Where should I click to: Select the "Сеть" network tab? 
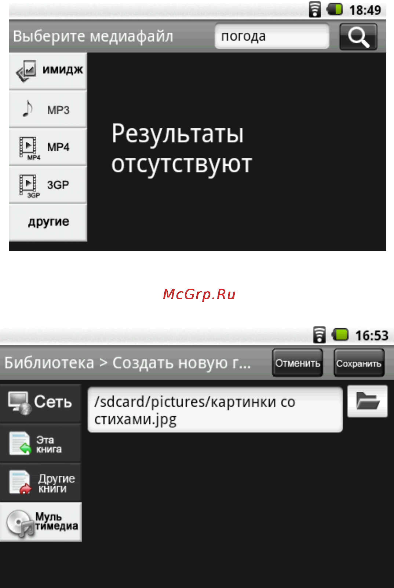point(40,403)
